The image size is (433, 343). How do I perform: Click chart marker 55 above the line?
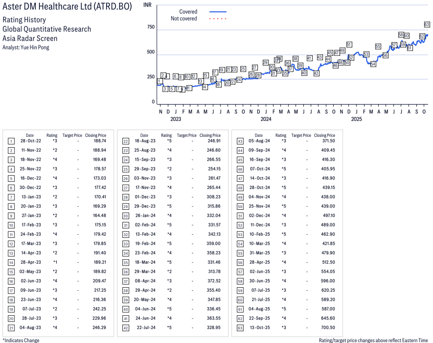(378, 47)
